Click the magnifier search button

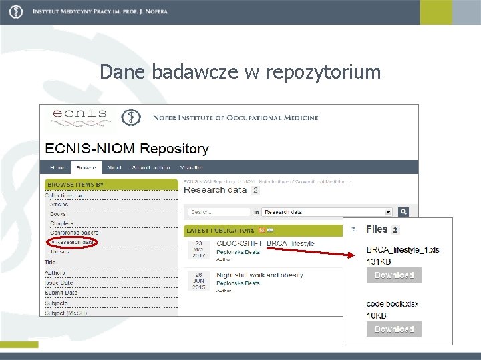click(403, 211)
